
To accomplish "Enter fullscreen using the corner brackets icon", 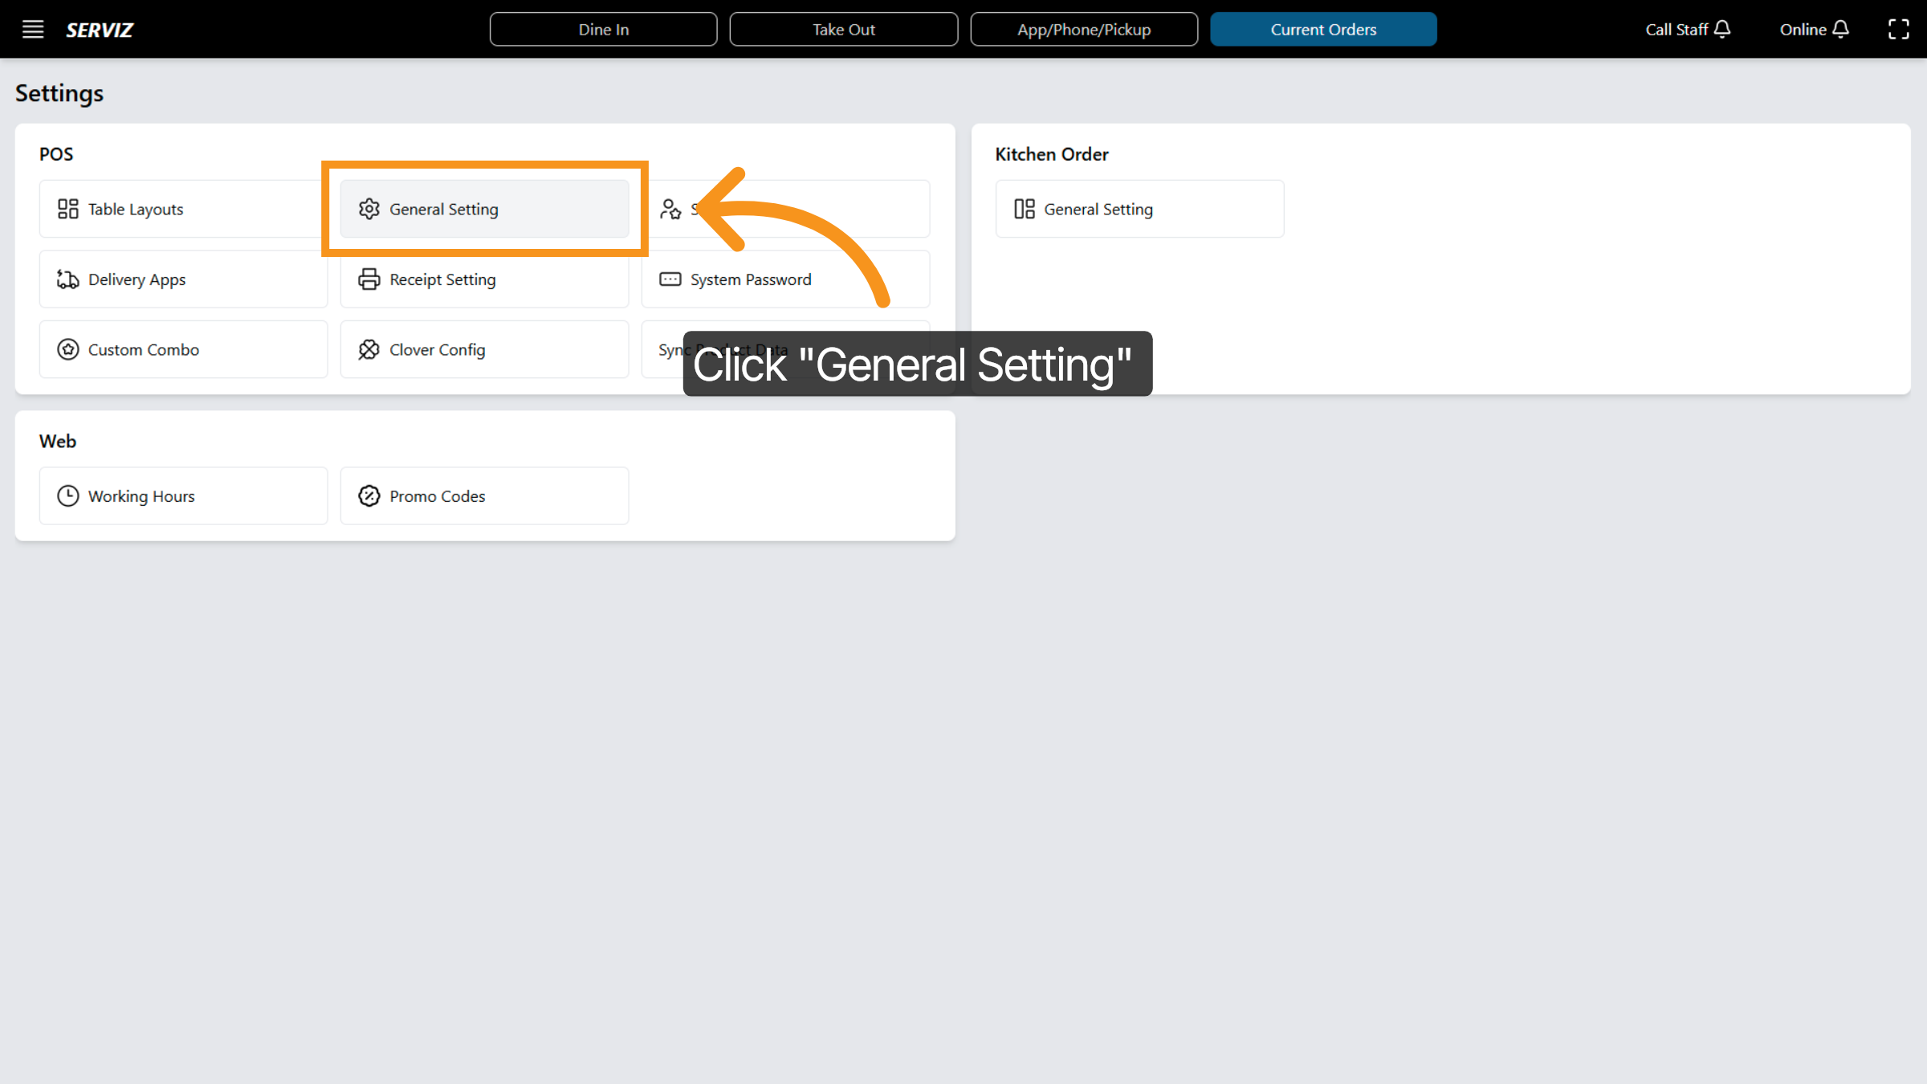I will pyautogui.click(x=1900, y=29).
